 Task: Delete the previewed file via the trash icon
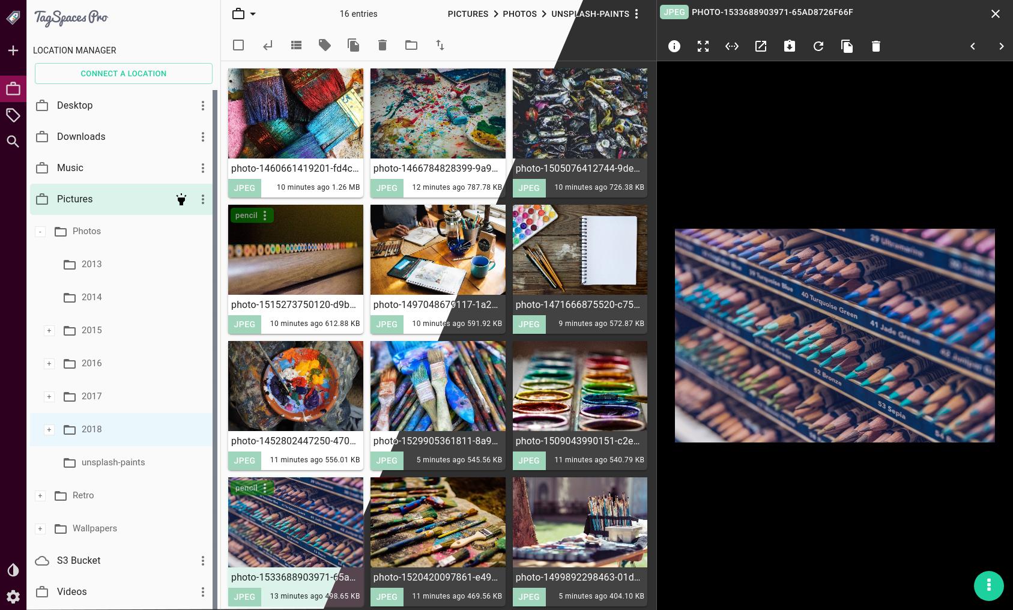point(875,46)
